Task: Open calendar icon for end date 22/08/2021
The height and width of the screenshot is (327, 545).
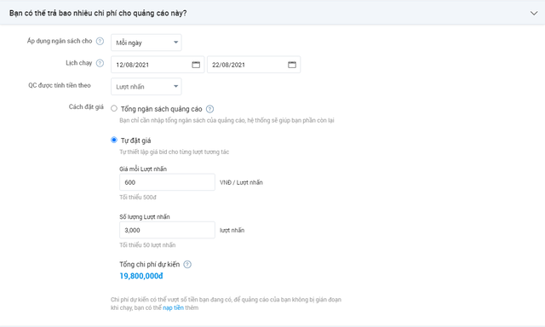Action: tap(292, 65)
